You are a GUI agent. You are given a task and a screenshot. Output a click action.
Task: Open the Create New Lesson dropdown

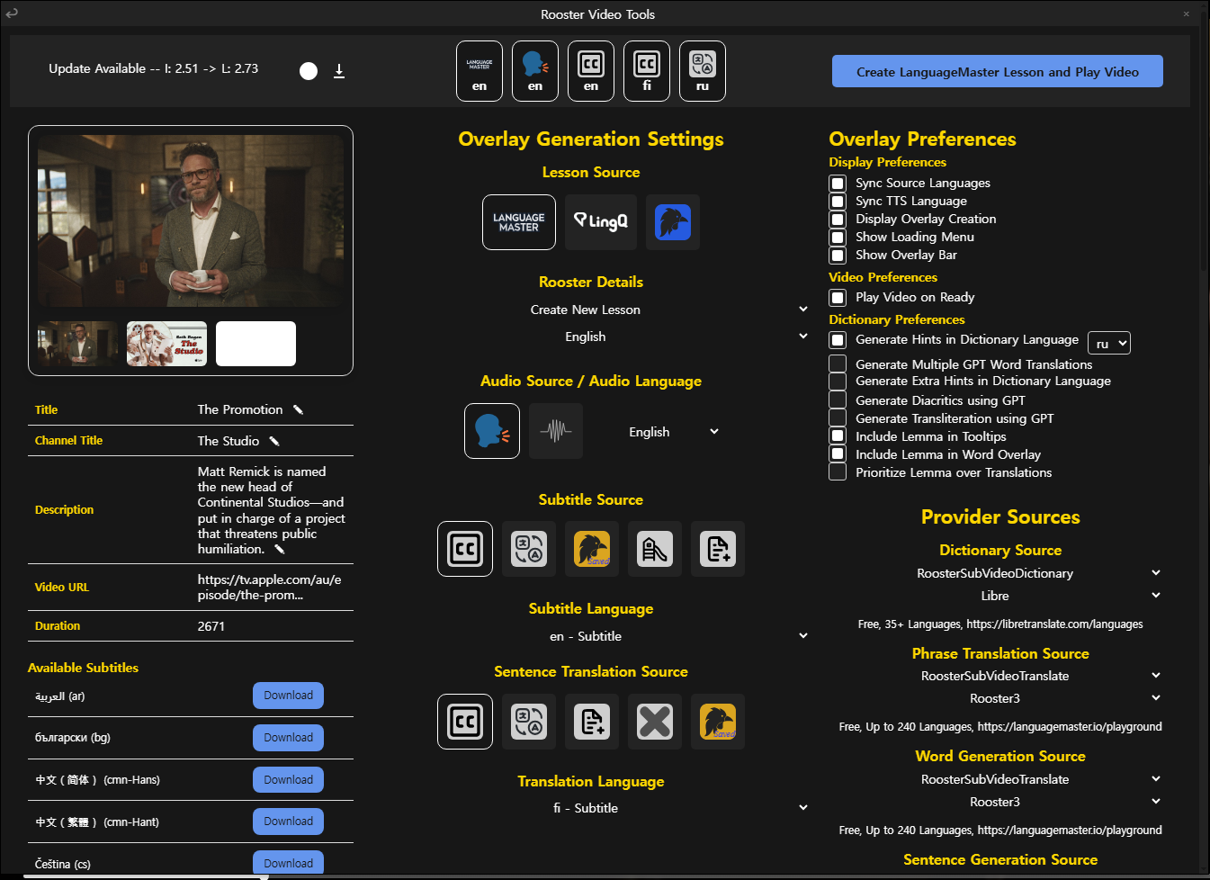[x=591, y=310]
